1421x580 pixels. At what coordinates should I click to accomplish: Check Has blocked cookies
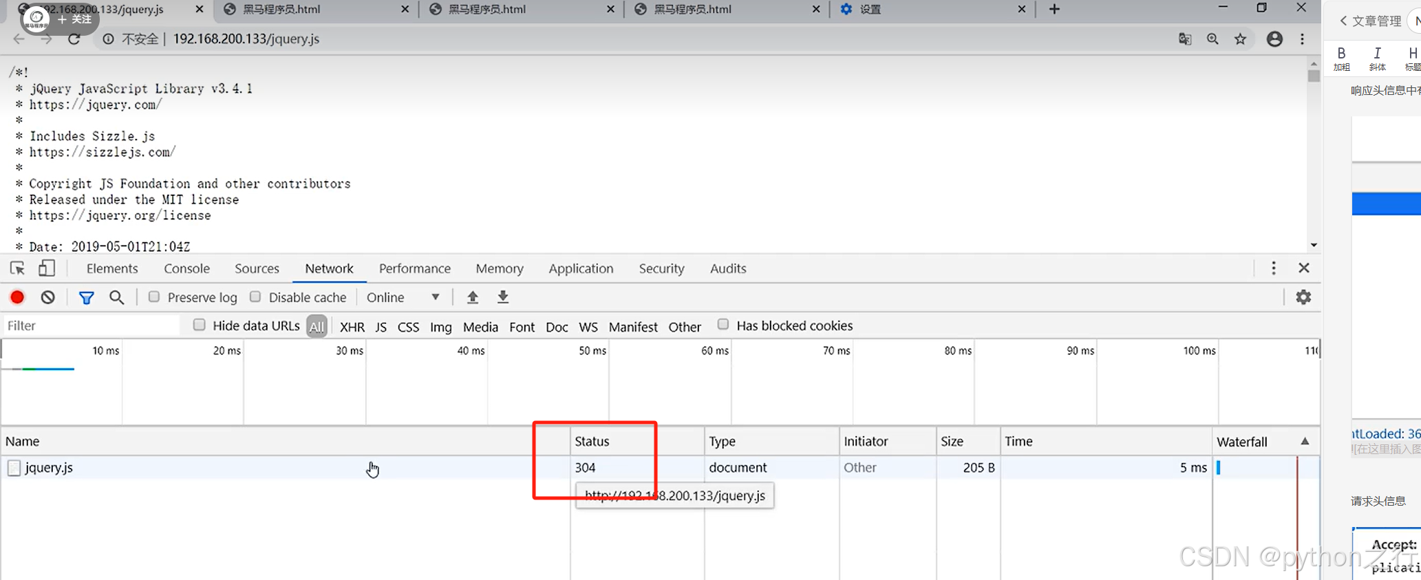pyautogui.click(x=723, y=324)
